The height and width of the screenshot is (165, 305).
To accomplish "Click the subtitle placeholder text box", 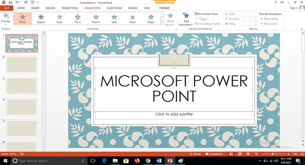I will point(174,115).
